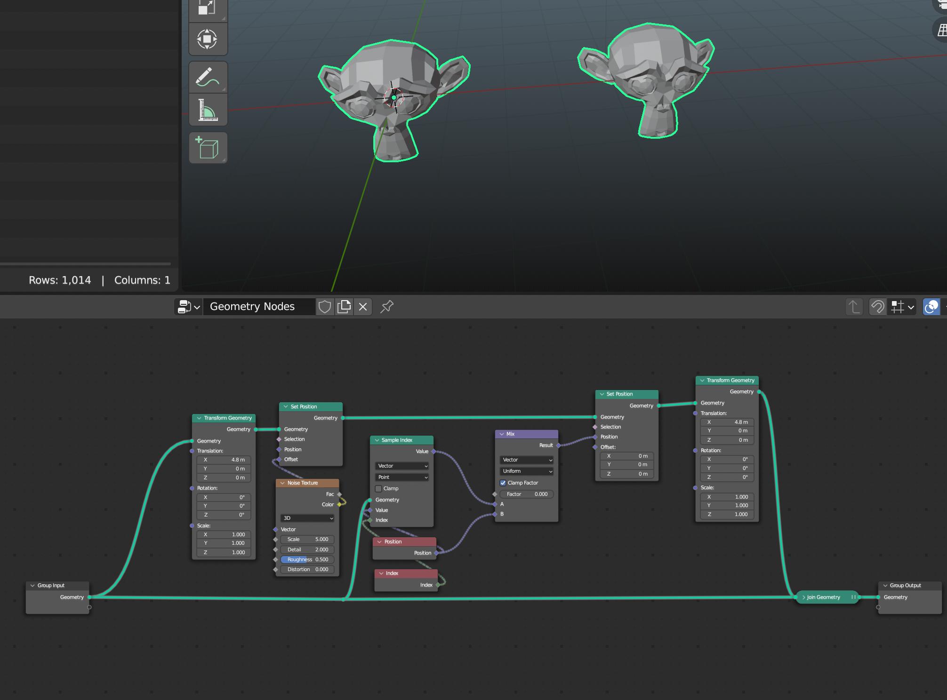Click the Noise Texture Fac output socket
947x700 pixels.
tap(339, 494)
